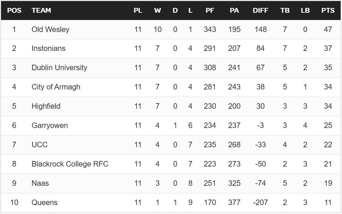Click the TB column header
Screen dimensions: 342x214
(x=285, y=11)
